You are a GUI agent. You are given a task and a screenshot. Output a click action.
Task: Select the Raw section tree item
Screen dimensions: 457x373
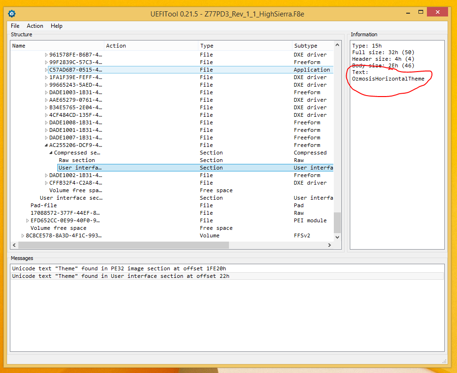tap(77, 160)
